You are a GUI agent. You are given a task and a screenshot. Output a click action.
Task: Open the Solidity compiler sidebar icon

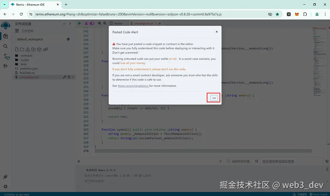pyautogui.click(x=6, y=56)
